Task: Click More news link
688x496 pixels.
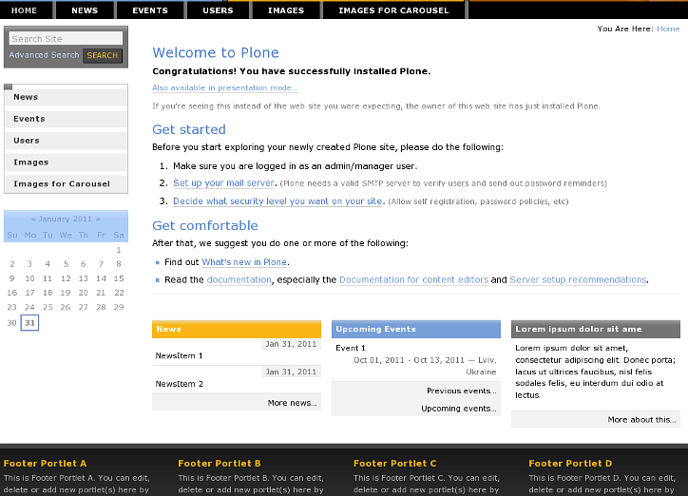Action: pyautogui.click(x=293, y=403)
